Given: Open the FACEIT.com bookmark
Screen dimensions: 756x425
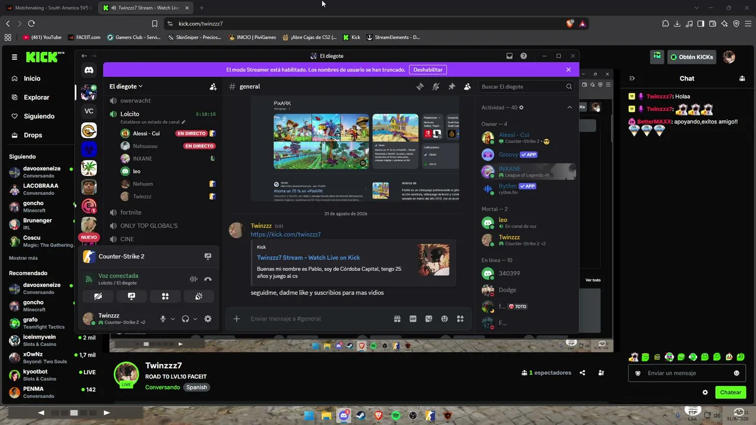Looking at the screenshot, I should coord(84,37).
